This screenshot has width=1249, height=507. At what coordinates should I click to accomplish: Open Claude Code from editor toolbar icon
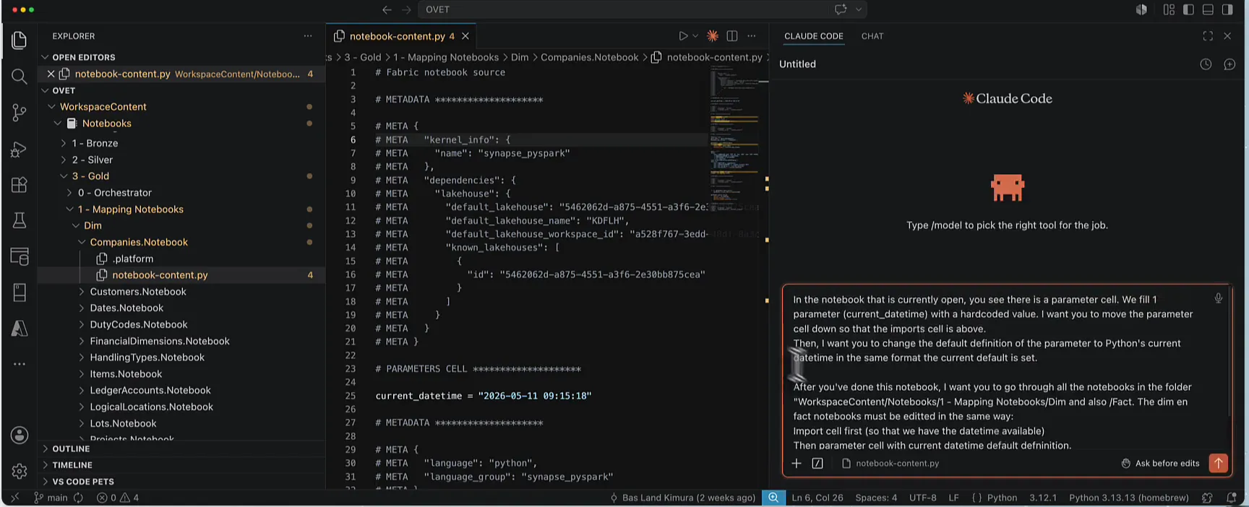[x=713, y=35]
